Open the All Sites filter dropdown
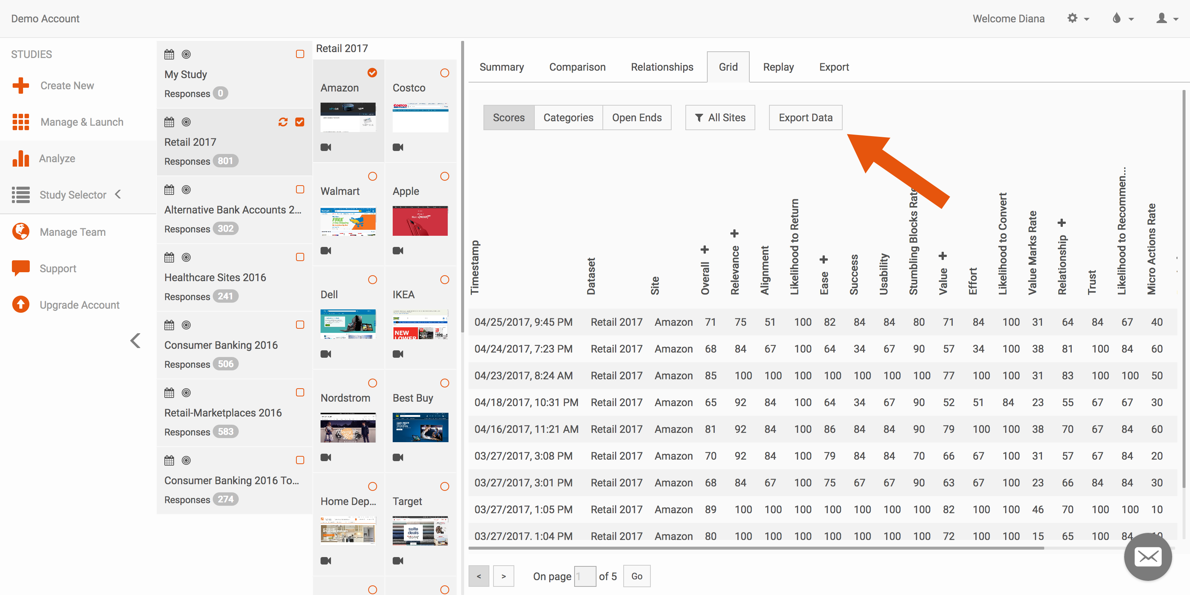Viewport: 1190px width, 595px height. (720, 118)
